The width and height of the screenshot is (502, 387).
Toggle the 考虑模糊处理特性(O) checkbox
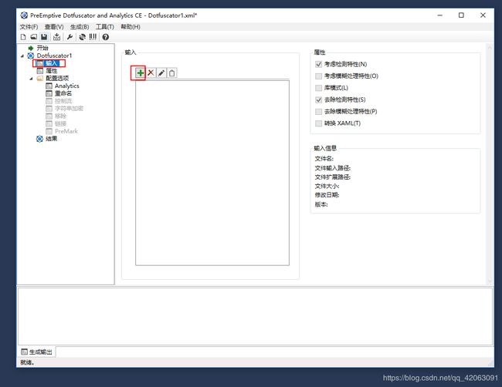pyautogui.click(x=318, y=76)
